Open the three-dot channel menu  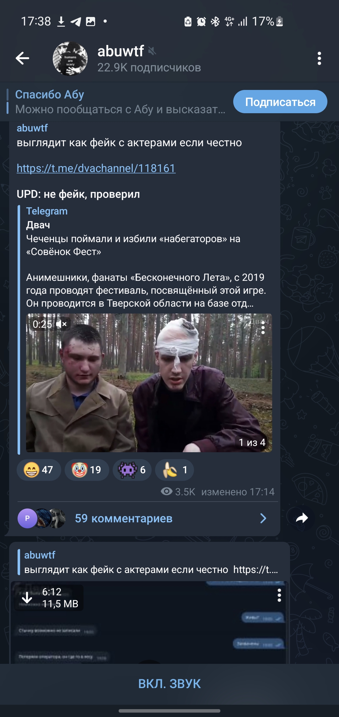point(319,58)
